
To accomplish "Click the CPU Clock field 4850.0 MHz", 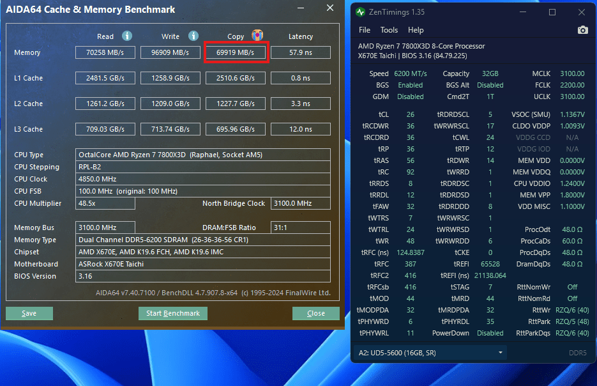I will 203,179.
